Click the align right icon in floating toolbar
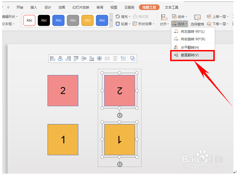This screenshot has height=175, width=237. tap(68, 58)
